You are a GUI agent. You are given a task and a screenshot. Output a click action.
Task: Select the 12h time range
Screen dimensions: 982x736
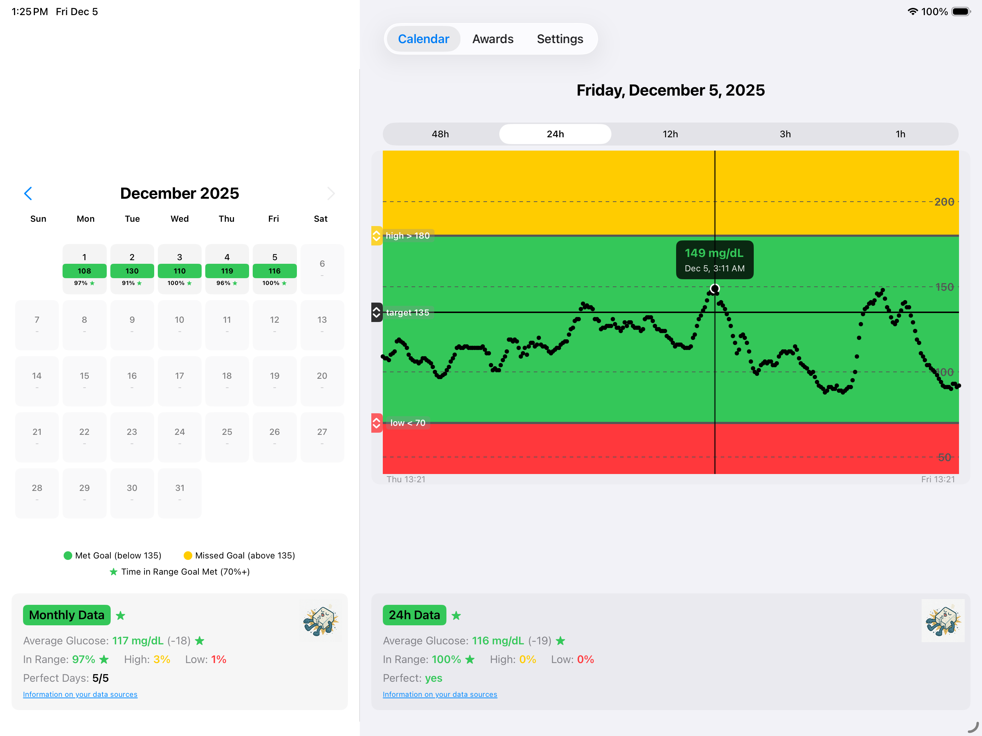(670, 134)
